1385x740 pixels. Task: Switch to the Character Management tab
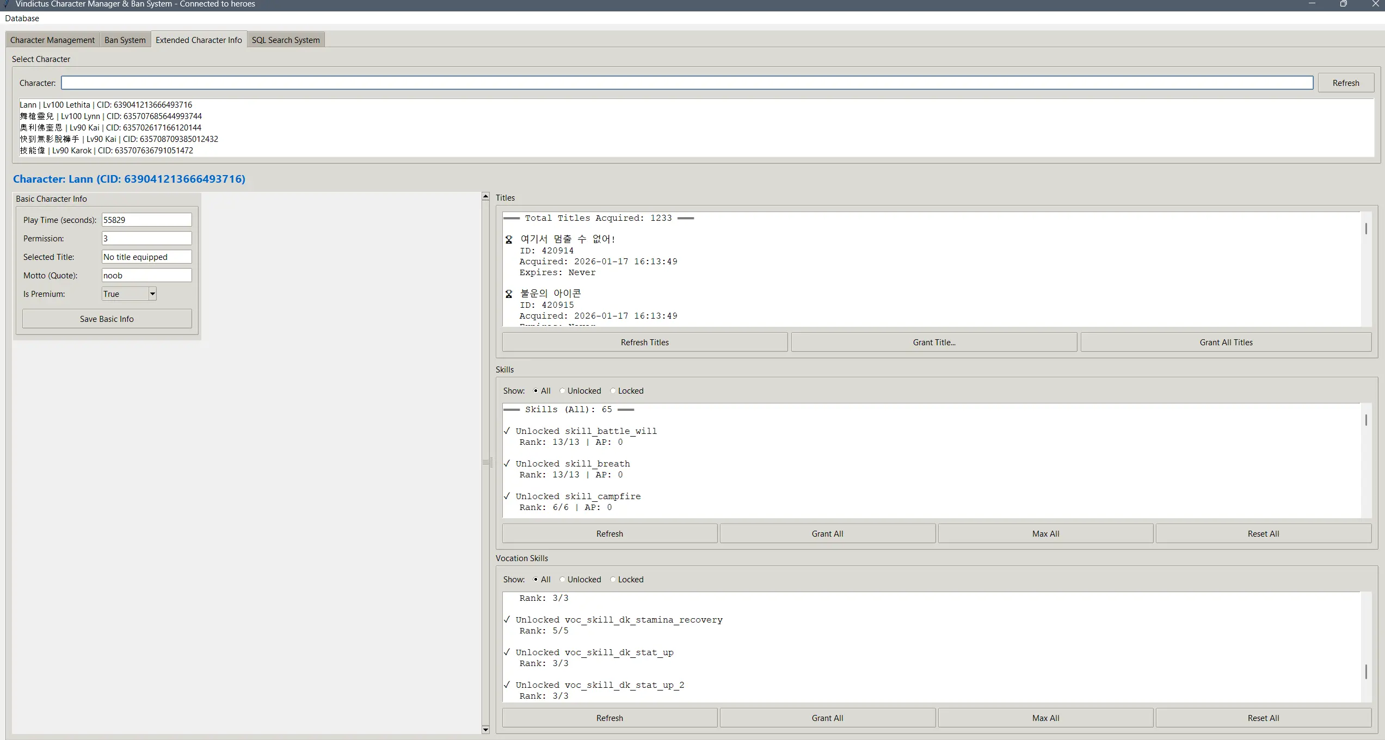tap(53, 40)
